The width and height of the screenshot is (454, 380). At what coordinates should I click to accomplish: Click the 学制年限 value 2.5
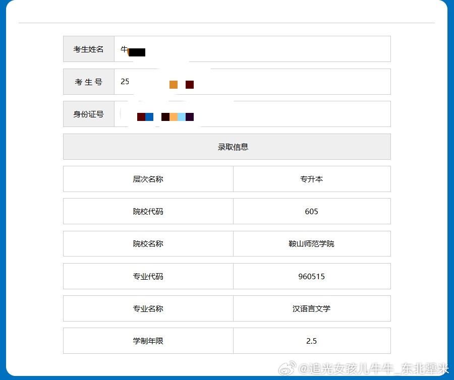coord(311,341)
